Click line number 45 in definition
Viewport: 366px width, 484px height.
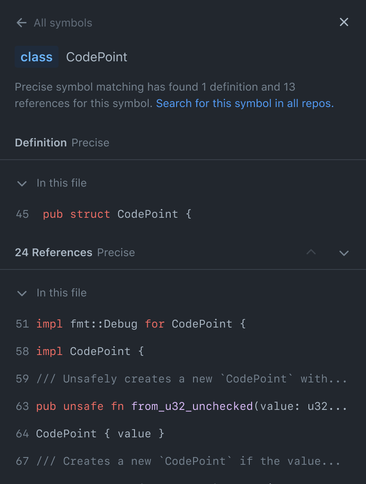tap(22, 214)
